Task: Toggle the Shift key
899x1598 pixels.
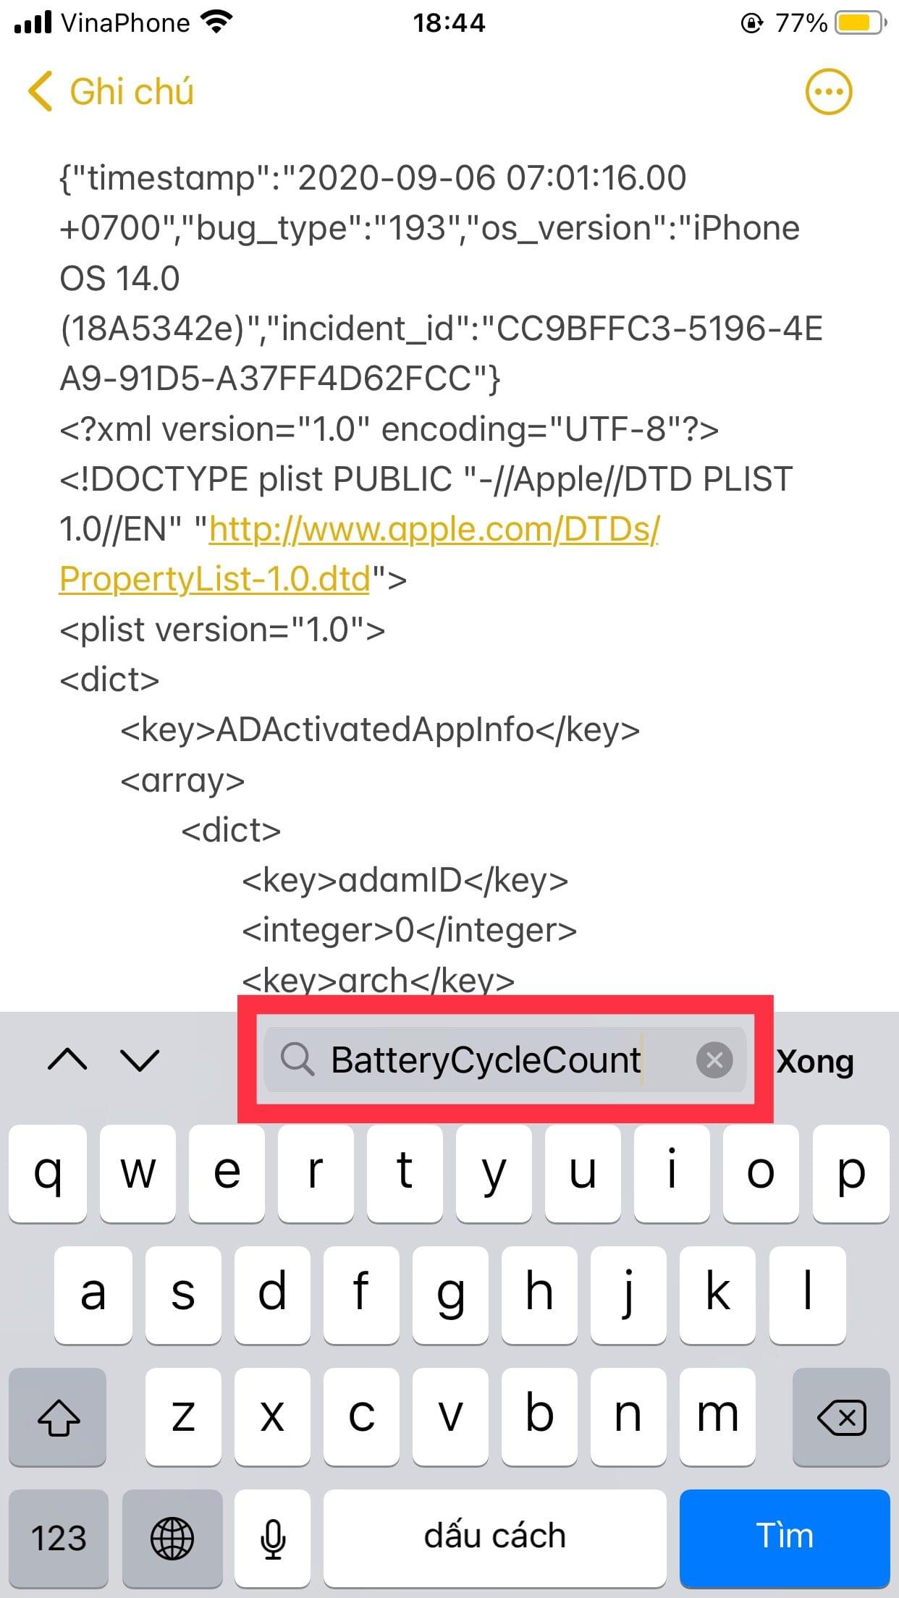Action: (58, 1416)
